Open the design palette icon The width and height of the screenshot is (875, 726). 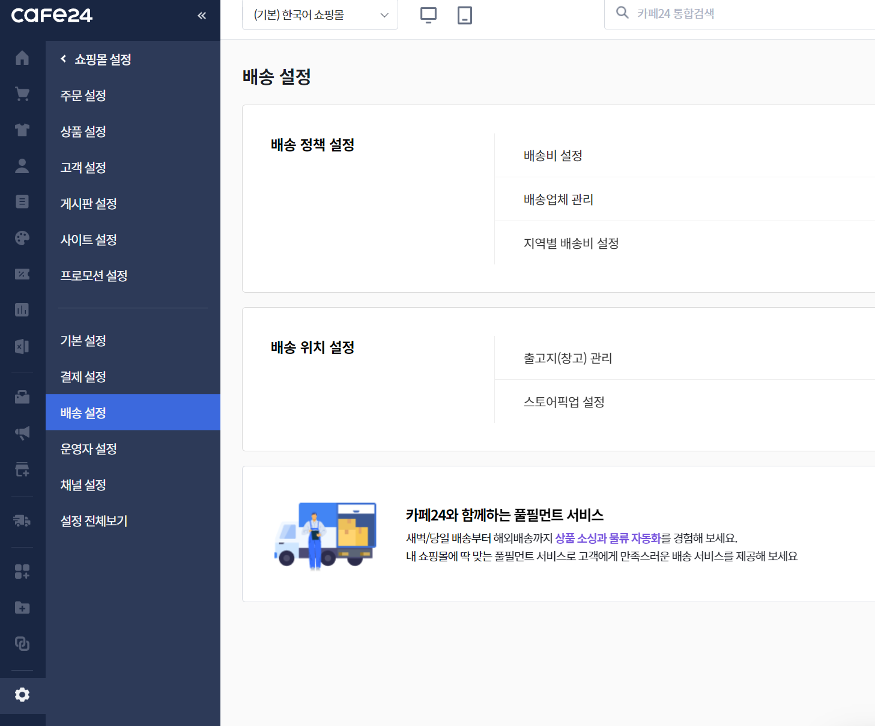(x=22, y=238)
